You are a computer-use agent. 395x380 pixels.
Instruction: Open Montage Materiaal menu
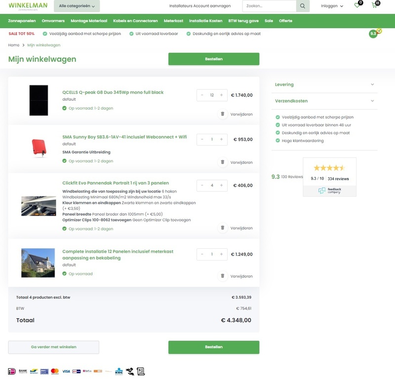point(89,21)
